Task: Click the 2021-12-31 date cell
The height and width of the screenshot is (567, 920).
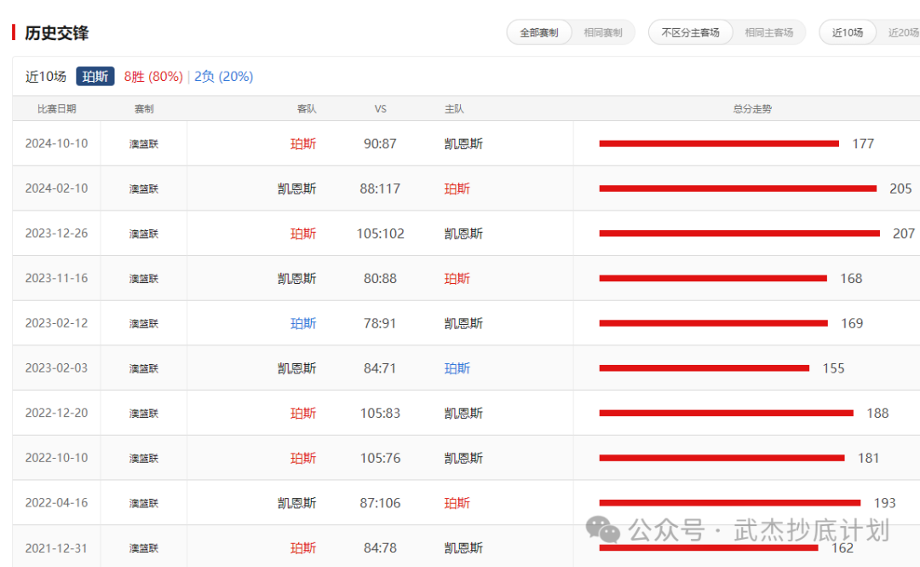Action: tap(56, 548)
